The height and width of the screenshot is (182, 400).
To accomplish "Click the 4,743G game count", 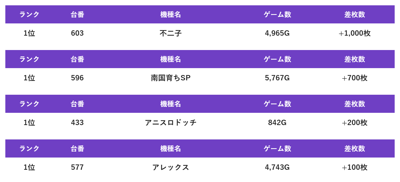I will point(277,167).
